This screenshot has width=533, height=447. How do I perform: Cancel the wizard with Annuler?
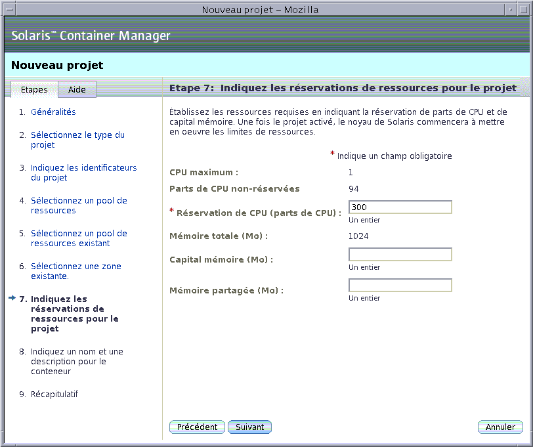pyautogui.click(x=500, y=427)
